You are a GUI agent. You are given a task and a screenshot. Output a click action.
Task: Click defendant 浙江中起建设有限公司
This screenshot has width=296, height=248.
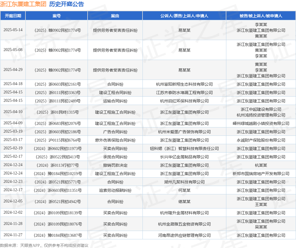(x=261, y=109)
